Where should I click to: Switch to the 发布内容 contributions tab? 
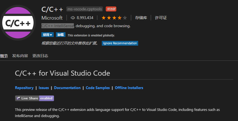coord(20,56)
